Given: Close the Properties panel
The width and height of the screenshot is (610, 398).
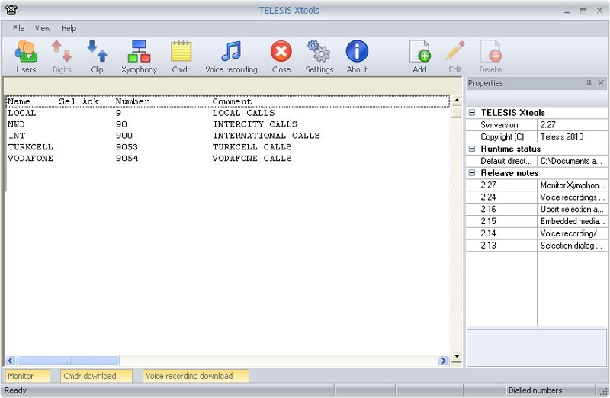Looking at the screenshot, I should 601,83.
